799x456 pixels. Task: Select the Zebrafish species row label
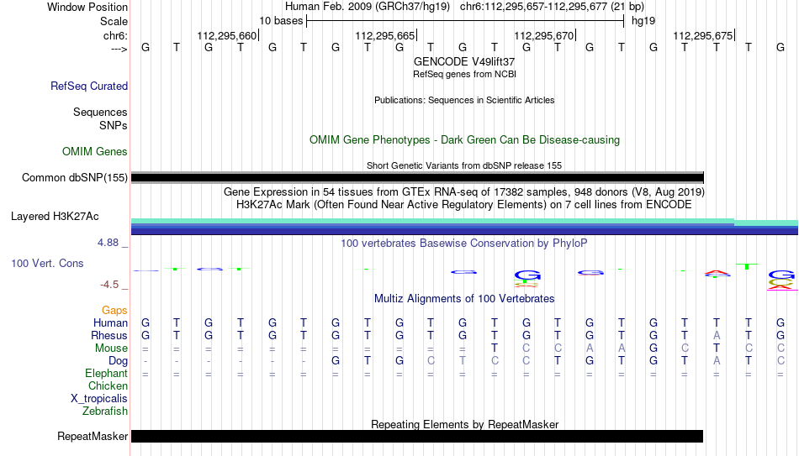point(105,411)
